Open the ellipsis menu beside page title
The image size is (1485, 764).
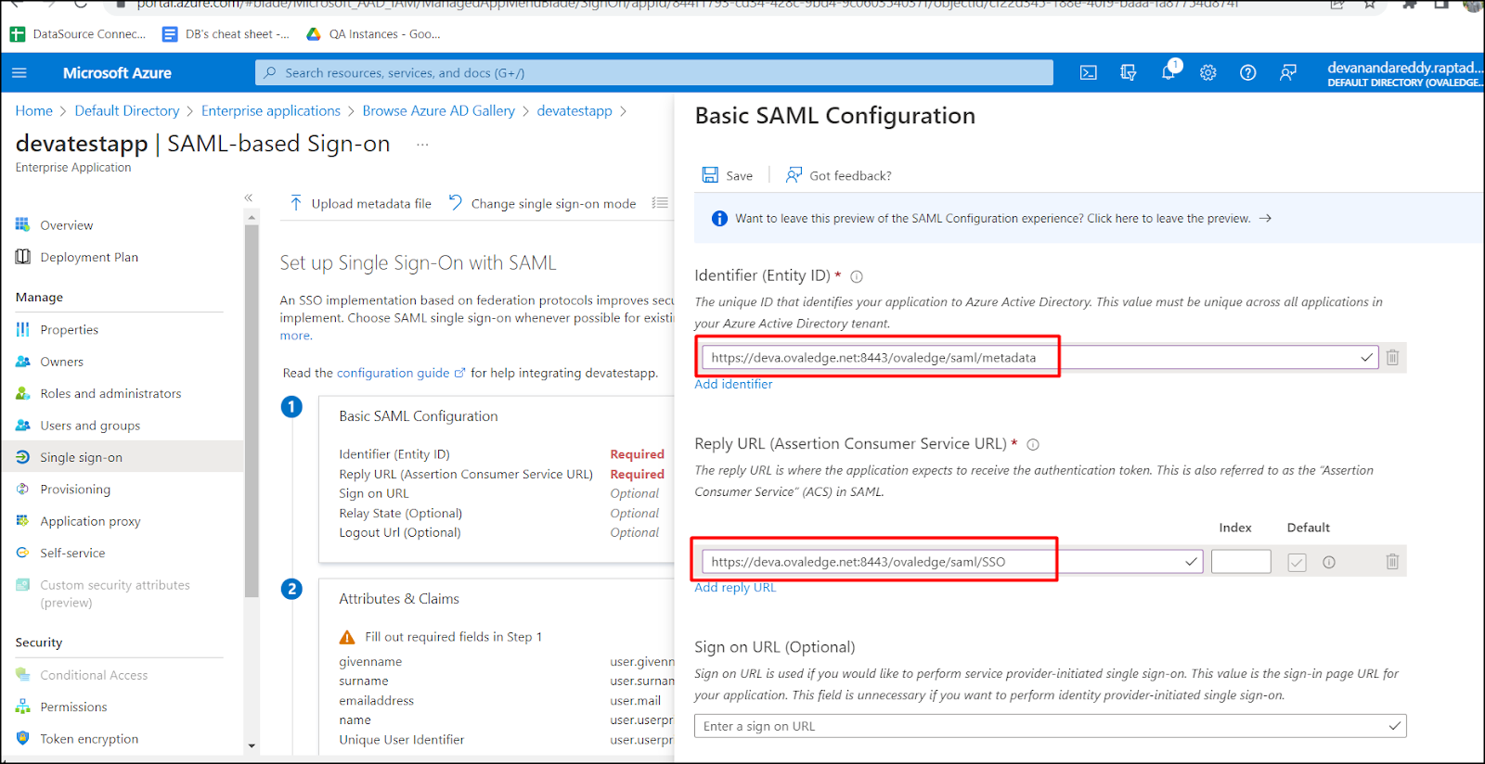[422, 145]
